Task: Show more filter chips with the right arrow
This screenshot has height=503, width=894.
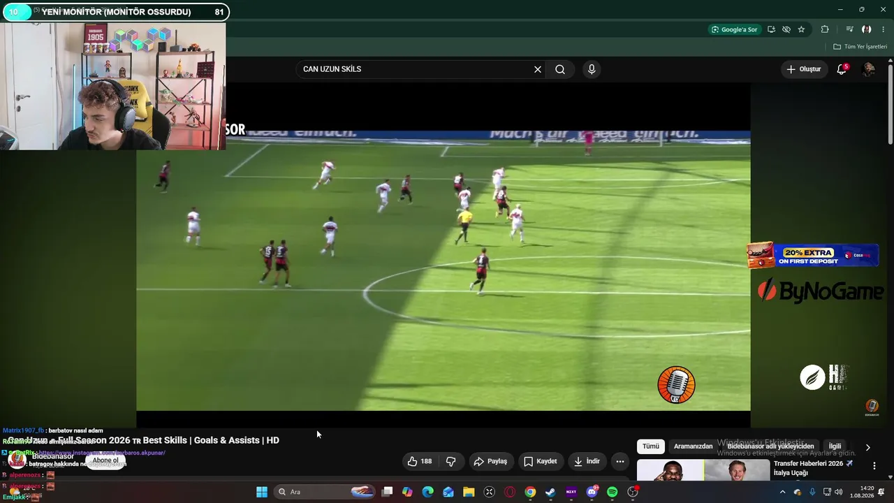Action: click(868, 447)
